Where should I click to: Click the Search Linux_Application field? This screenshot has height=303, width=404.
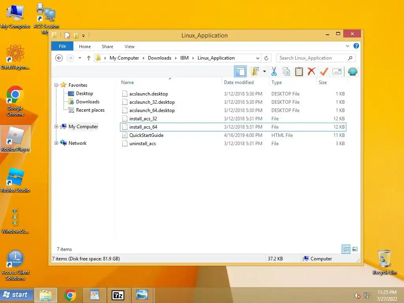click(316, 58)
